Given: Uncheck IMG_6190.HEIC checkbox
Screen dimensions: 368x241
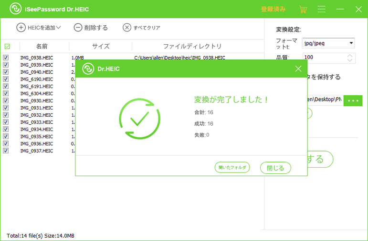Looking at the screenshot, I should tap(6, 79).
